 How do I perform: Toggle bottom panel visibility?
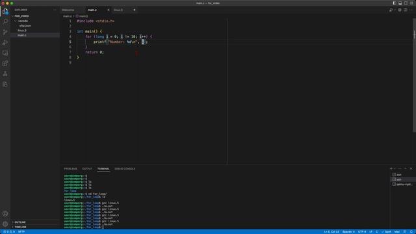point(400,3)
